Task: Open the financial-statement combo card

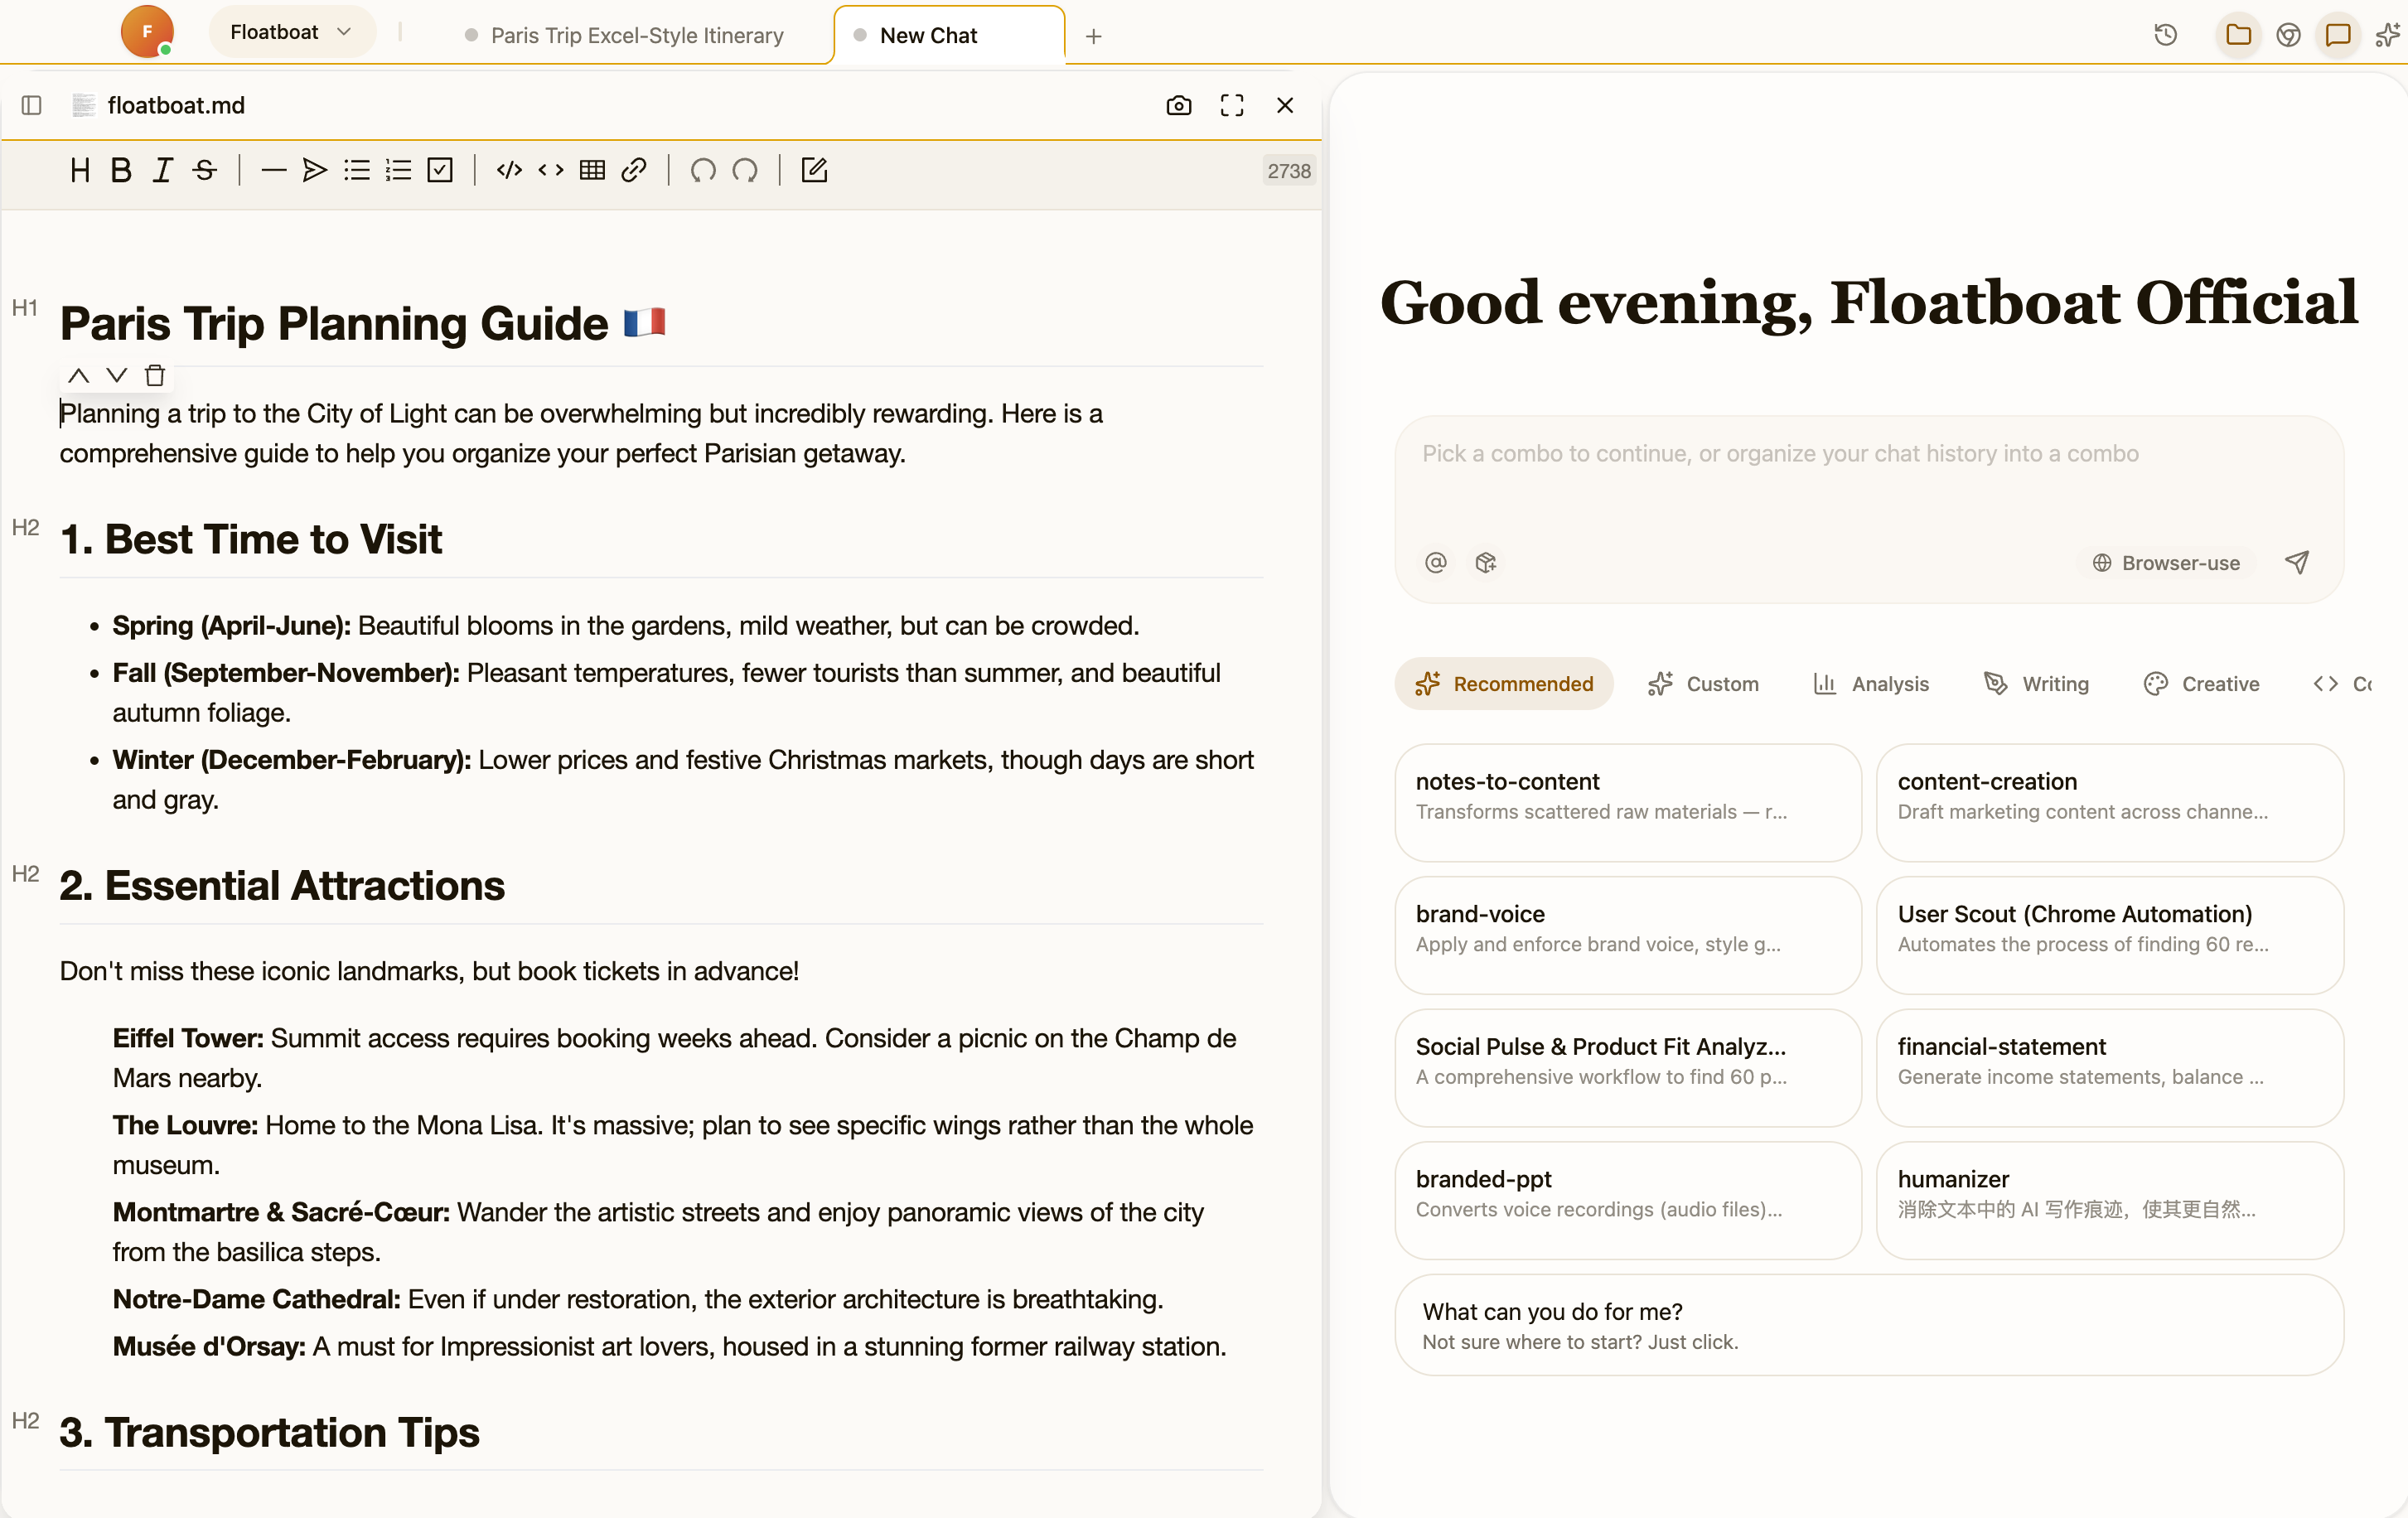Action: 2110,1067
